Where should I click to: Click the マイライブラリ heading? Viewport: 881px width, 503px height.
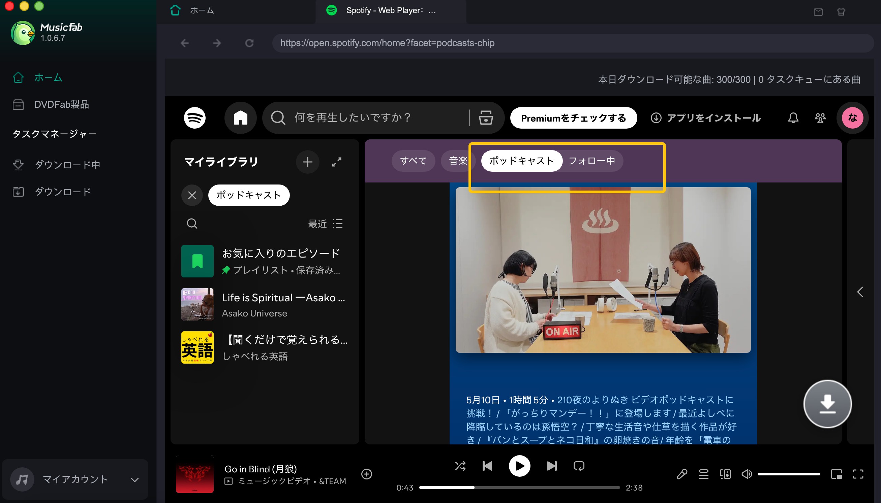(221, 162)
